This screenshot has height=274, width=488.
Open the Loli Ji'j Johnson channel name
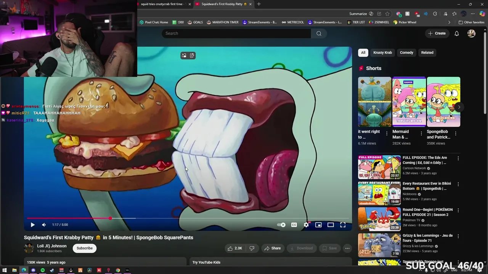pyautogui.click(x=52, y=246)
